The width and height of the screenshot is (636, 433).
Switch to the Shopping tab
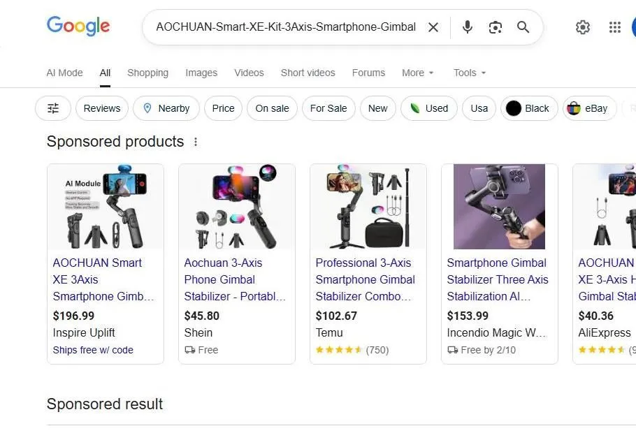click(x=147, y=73)
